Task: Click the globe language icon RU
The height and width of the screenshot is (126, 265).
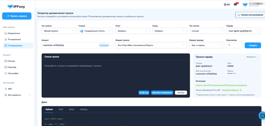Action: click(x=227, y=4)
